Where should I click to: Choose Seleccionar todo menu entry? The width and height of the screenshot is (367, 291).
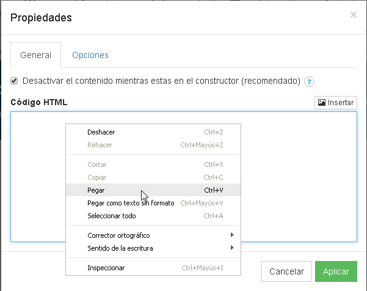point(153,216)
